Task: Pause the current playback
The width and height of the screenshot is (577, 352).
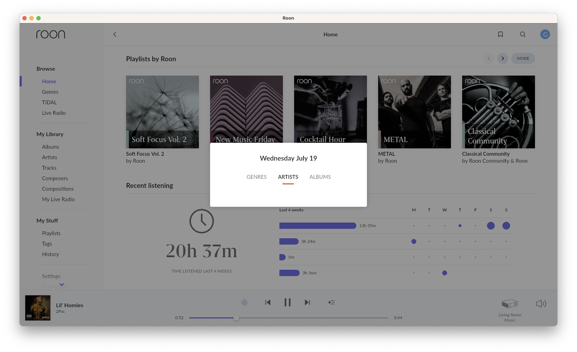Action: 287,302
